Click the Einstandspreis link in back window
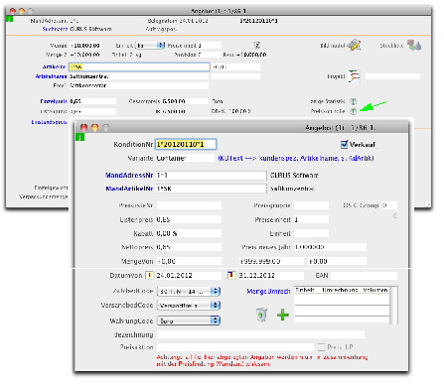Screen dimensions: 444x385 point(49,122)
